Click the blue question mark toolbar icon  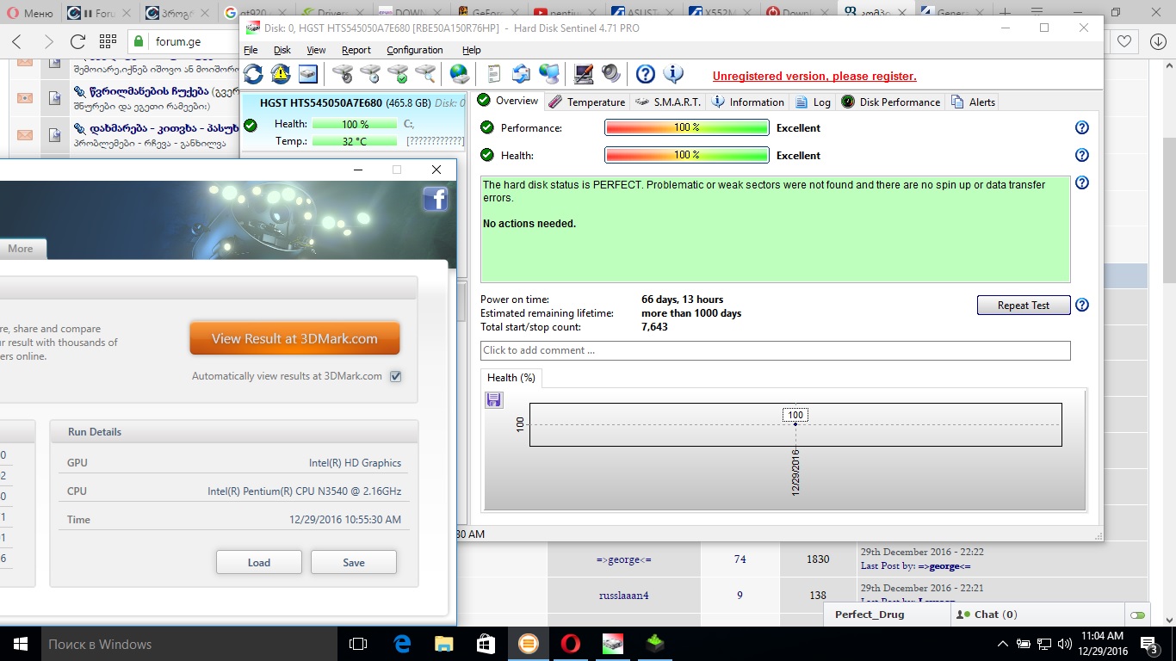(x=645, y=74)
